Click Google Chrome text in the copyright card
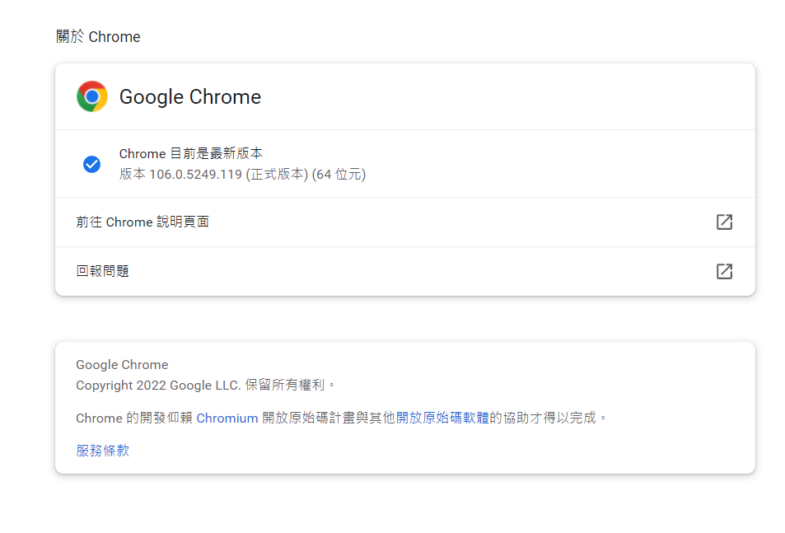This screenshot has height=533, width=785. [x=122, y=365]
